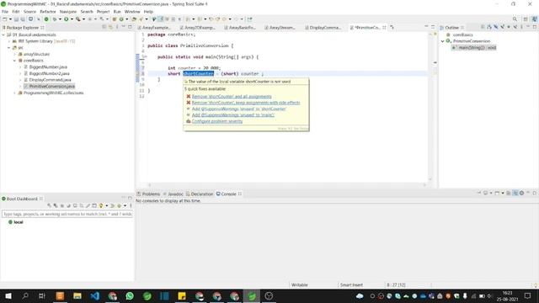Click the toolbar Search flashlight icon
539x303 pixels.
tap(141, 19)
